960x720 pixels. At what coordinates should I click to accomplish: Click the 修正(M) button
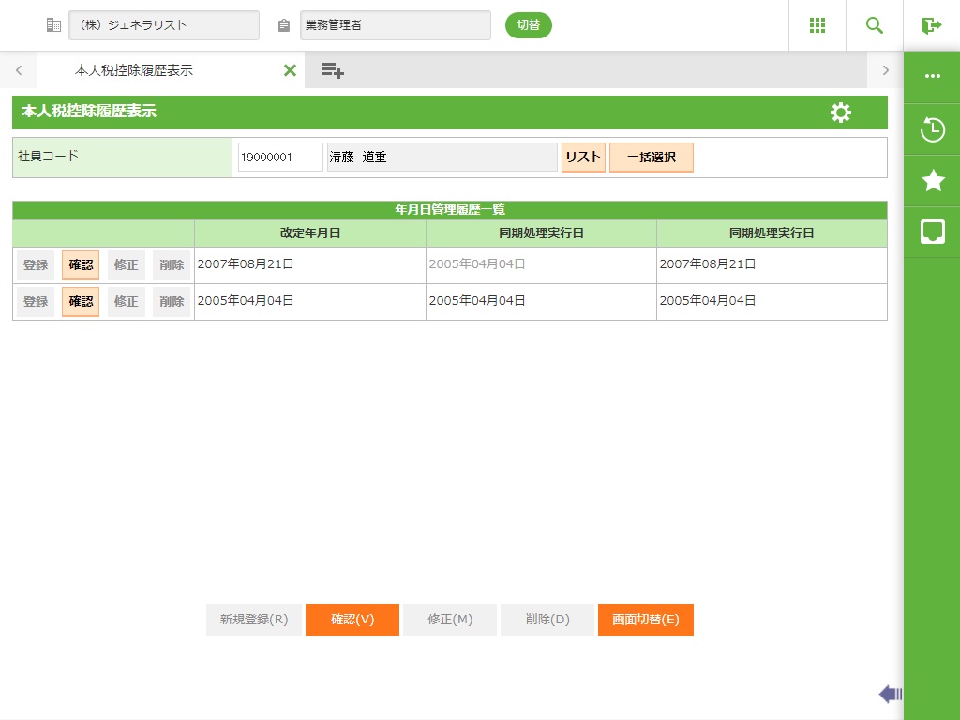pyautogui.click(x=450, y=620)
